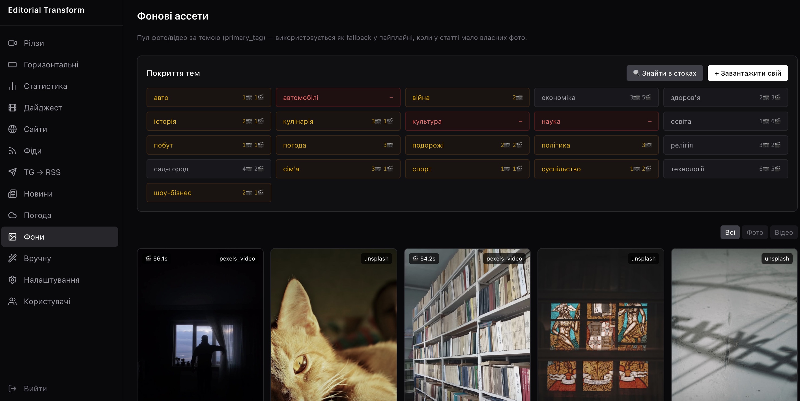
Task: Select the культура topic chip
Action: (467, 121)
